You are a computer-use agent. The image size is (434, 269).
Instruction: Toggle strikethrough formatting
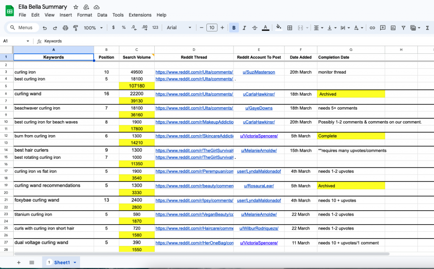[255, 28]
